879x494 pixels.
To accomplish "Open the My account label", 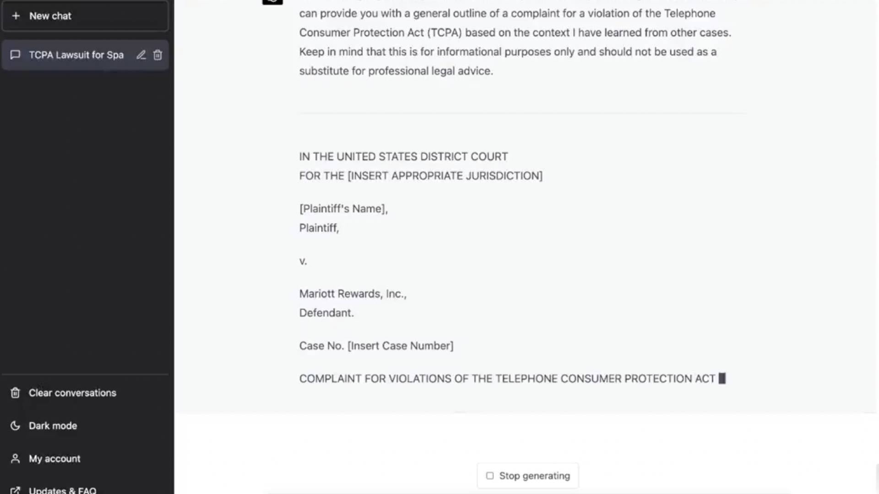I will 54,459.
